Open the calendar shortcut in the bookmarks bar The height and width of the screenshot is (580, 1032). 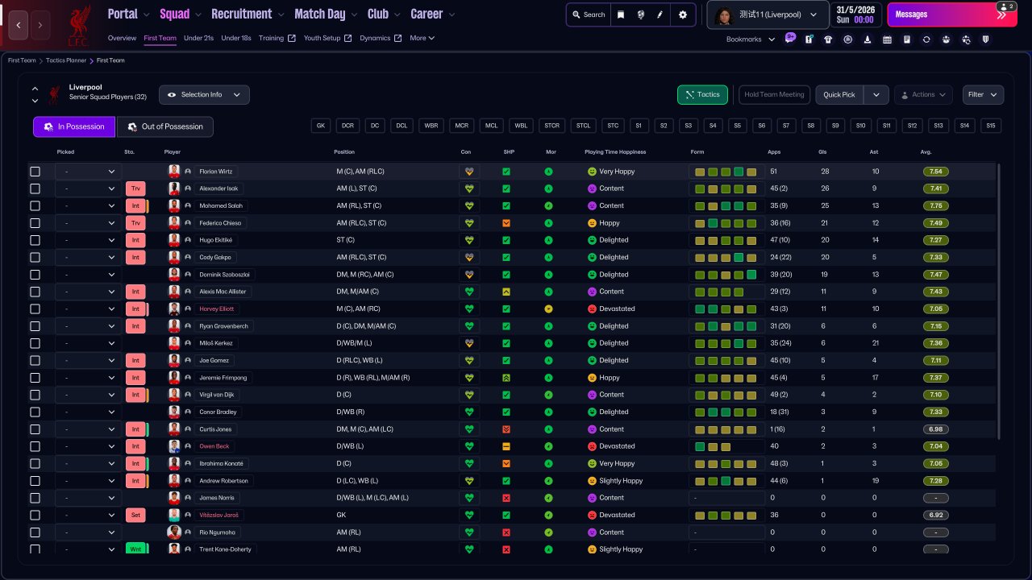point(887,39)
